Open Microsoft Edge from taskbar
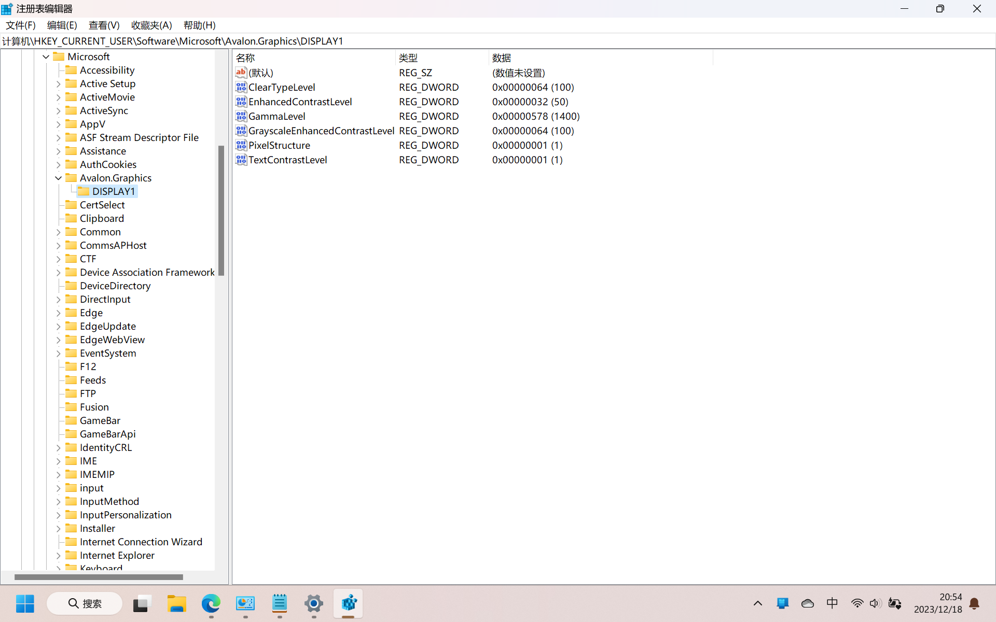This screenshot has width=996, height=622. point(211,603)
